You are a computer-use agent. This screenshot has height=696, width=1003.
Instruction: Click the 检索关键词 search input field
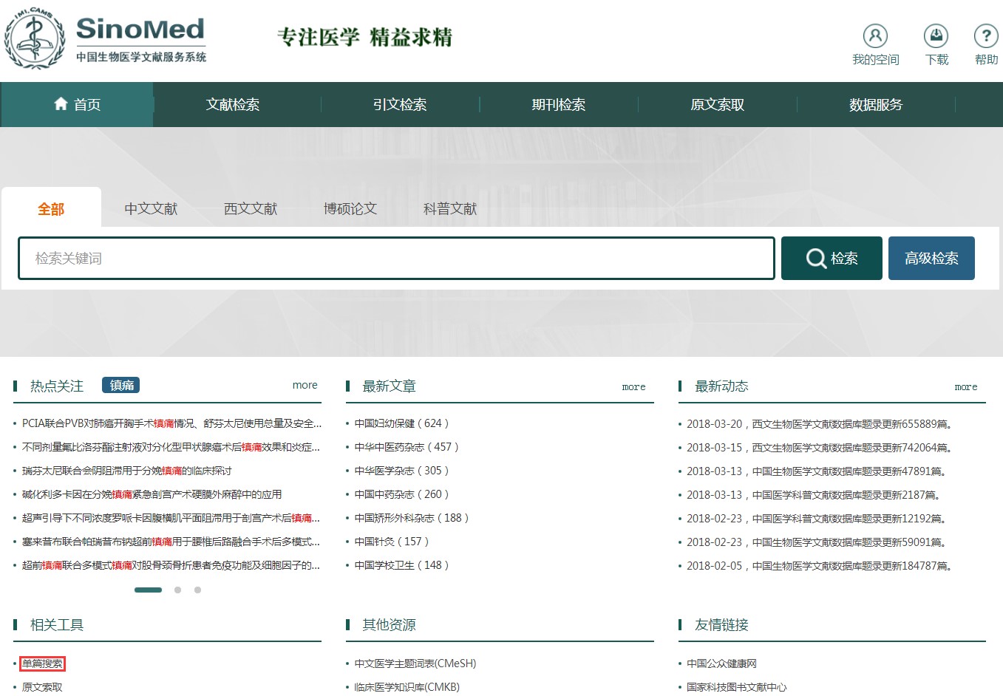pyautogui.click(x=396, y=259)
